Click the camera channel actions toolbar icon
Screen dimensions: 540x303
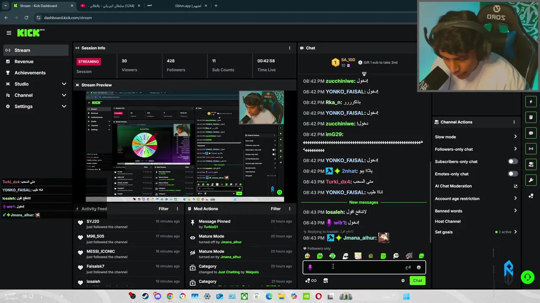coord(531,164)
